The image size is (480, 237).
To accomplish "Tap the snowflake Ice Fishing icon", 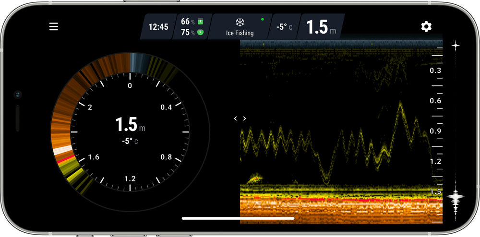I will tap(240, 22).
